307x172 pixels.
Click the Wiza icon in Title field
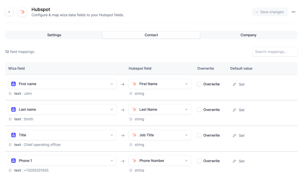(x=13, y=135)
